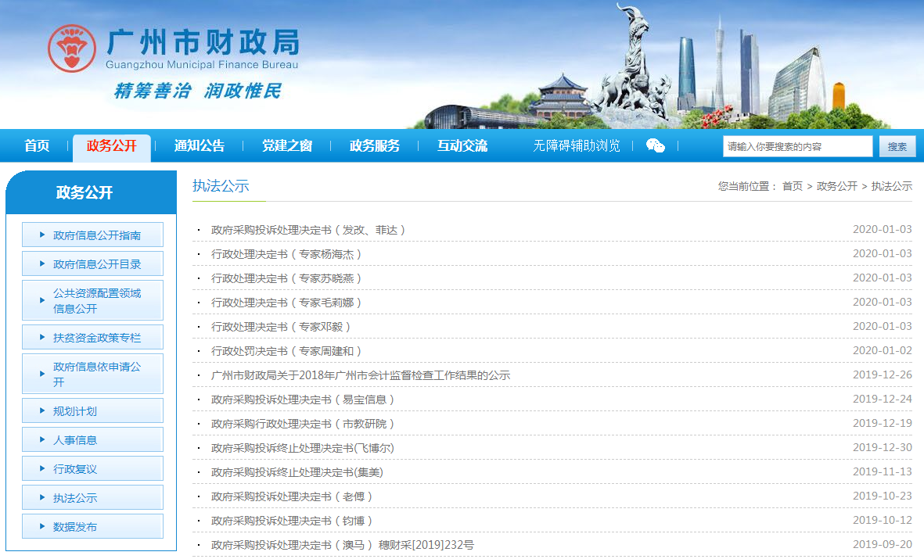Click arrow icon beside 规划计划

pyautogui.click(x=42, y=410)
